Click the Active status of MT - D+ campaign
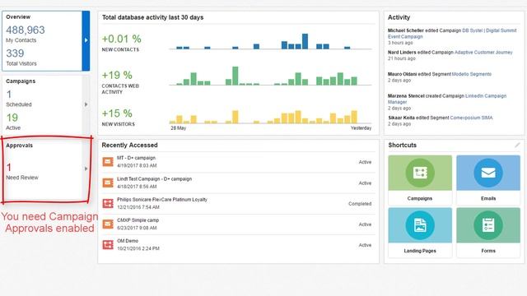The height and width of the screenshot is (296, 527). [365, 162]
